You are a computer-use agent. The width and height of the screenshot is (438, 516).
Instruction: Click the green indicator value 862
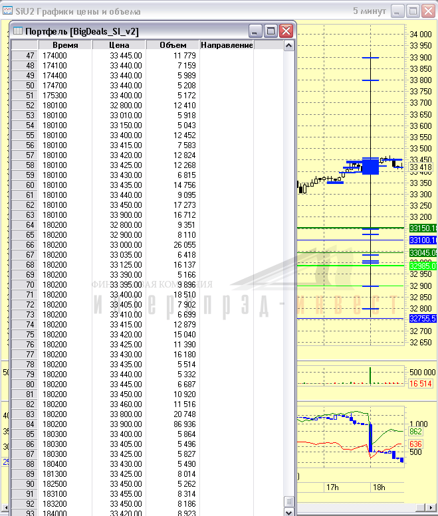tap(415, 432)
